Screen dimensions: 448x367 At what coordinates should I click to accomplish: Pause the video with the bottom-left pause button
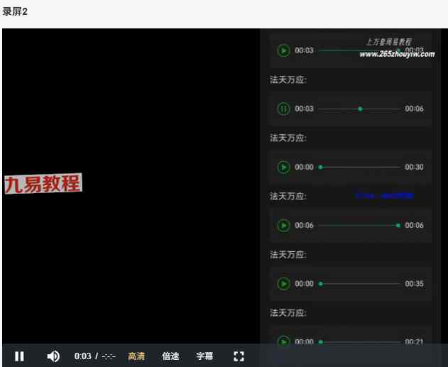click(x=20, y=356)
